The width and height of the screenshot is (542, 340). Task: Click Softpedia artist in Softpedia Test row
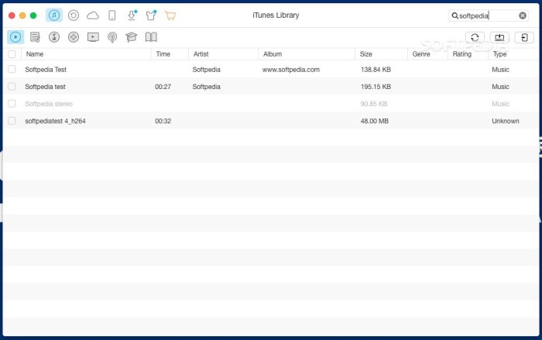tap(207, 70)
